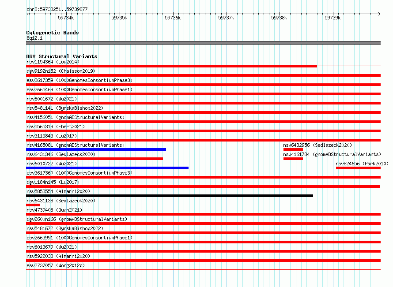The image size is (393, 287).
Task: Open dgv2600n166 (gnomADStructuralVariants) label
Action: click(77, 219)
